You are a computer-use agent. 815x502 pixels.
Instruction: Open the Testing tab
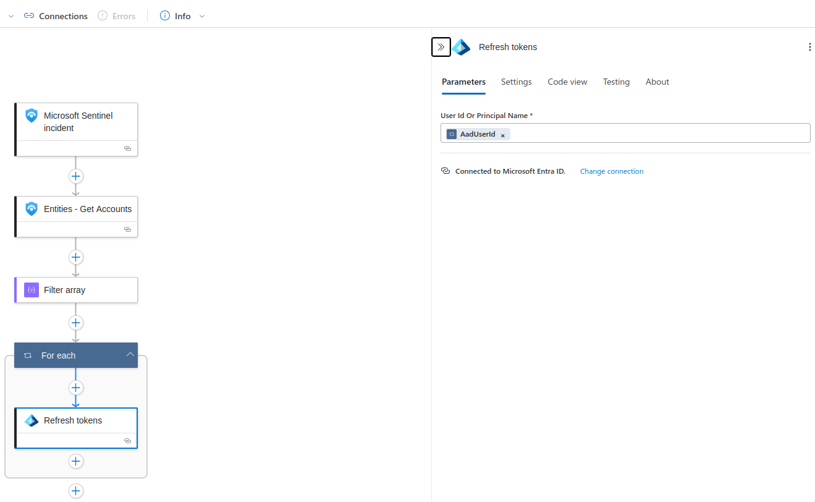pyautogui.click(x=616, y=82)
